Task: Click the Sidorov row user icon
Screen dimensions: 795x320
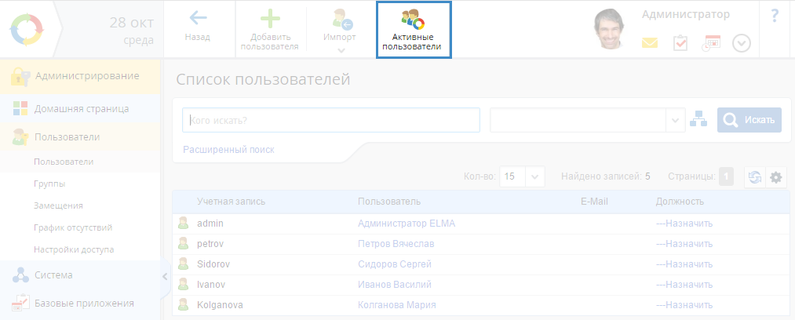Action: tap(184, 264)
